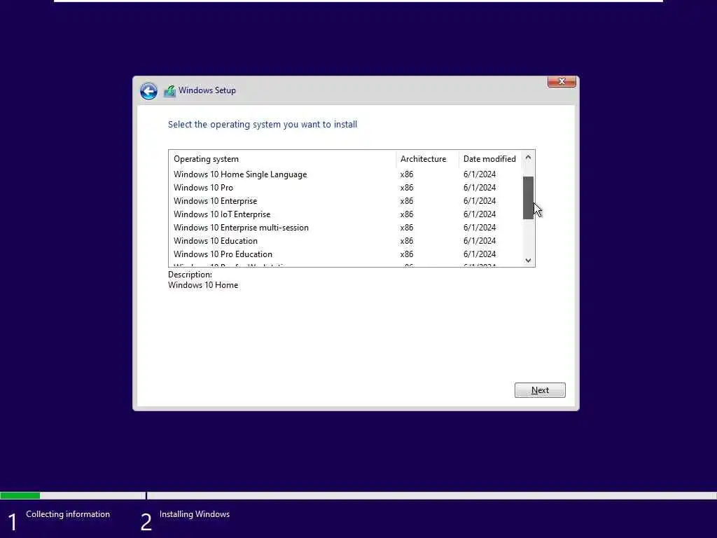Viewport: 717px width, 538px height.
Task: Click the Next button
Action: point(540,390)
